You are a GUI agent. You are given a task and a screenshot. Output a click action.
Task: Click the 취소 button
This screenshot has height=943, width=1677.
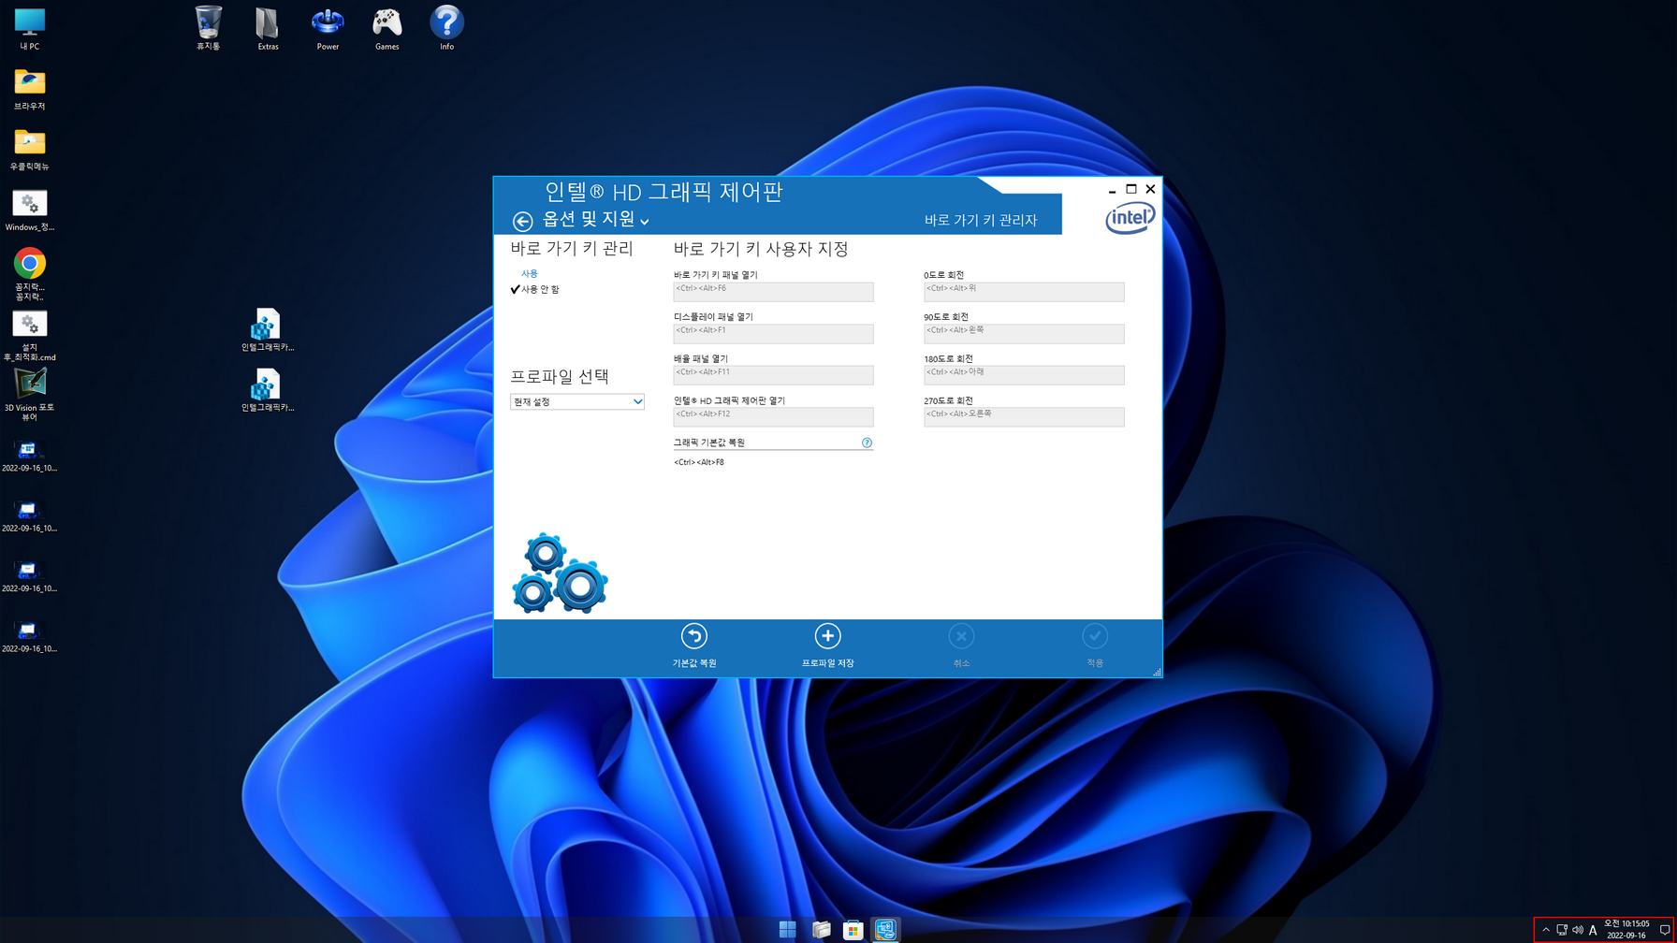click(961, 646)
